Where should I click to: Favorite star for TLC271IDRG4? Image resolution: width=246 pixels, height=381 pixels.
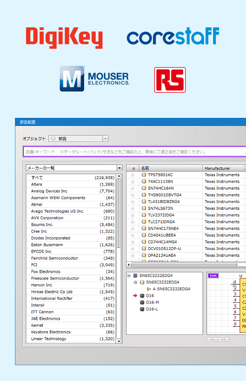point(133,222)
